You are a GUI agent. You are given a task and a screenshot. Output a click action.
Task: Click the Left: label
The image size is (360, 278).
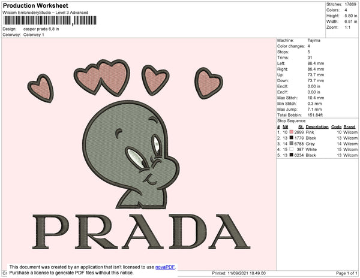tap(281, 64)
